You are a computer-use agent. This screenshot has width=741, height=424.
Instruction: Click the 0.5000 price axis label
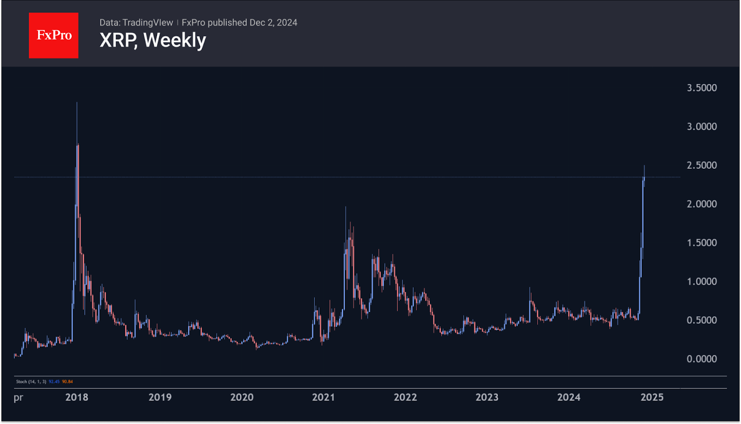[702, 320]
